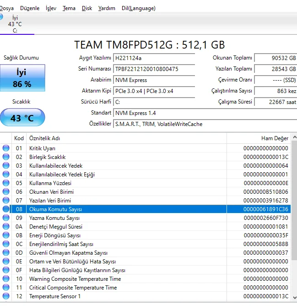This screenshot has width=297, height=306.
Task: Click the attribute list vertical scrollbar thumb
Action: click(x=294, y=201)
